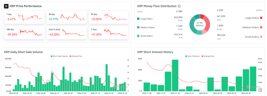Open the 180 day performance card
This screenshot has width=267, height=96.
tap(24, 33)
